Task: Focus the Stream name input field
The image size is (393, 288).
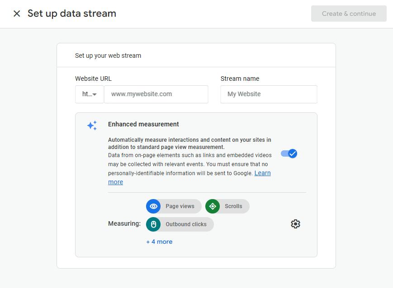Action: [x=269, y=94]
